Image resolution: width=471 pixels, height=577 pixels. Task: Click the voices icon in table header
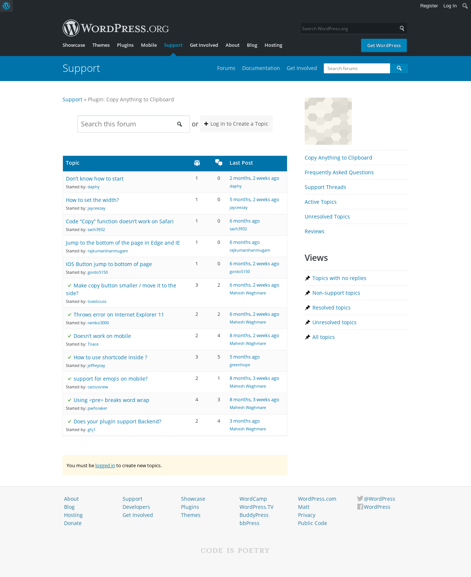point(197,163)
